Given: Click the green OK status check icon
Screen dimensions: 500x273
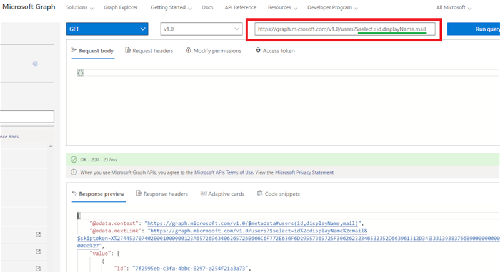Looking at the screenshot, I should click(74, 160).
